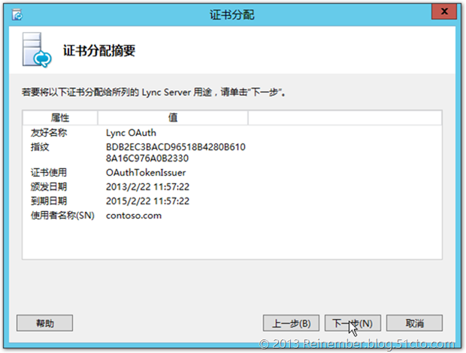466x353 pixels.
Task: Select the 指纹 property row
Action: coord(39,146)
